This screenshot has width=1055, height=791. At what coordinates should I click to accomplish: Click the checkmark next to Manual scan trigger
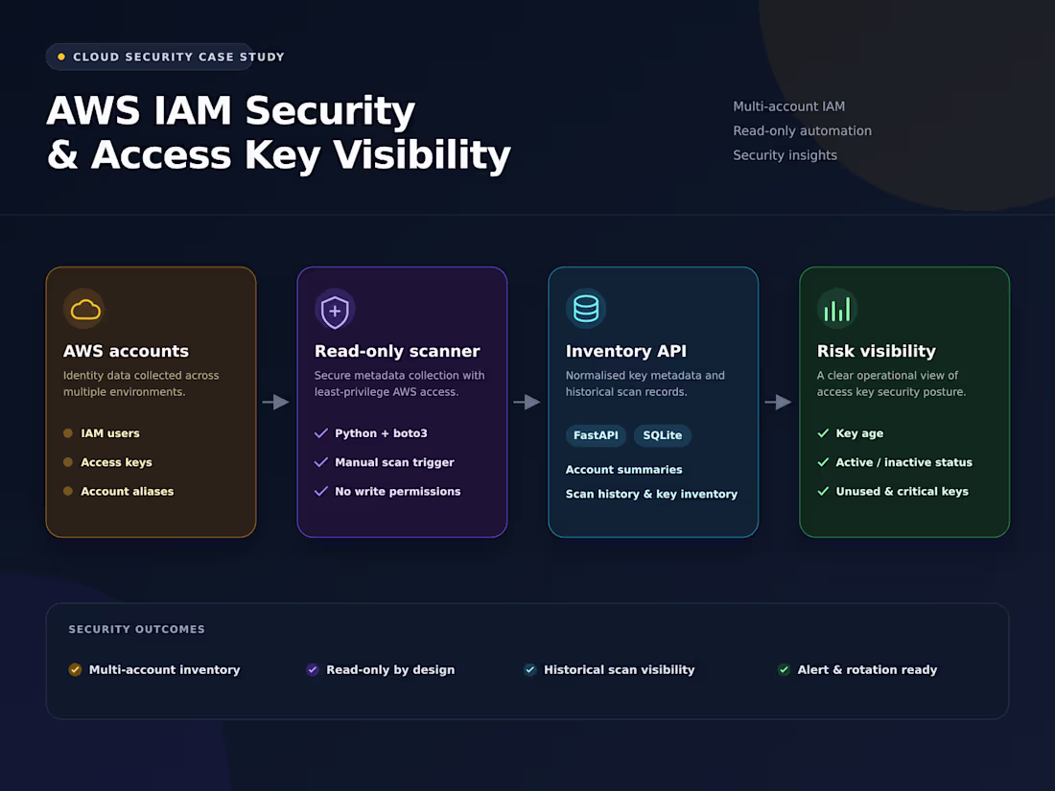321,462
